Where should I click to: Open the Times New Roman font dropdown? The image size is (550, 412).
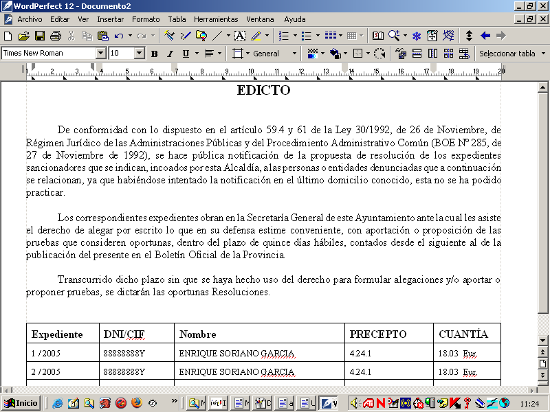100,53
